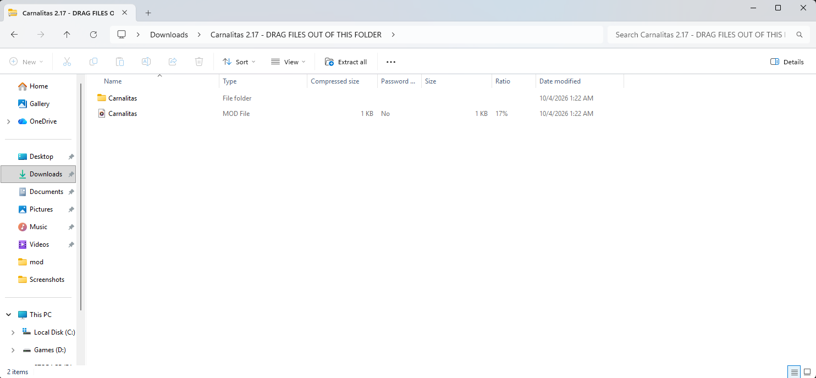Click the 17% ratio cell

[x=501, y=114]
